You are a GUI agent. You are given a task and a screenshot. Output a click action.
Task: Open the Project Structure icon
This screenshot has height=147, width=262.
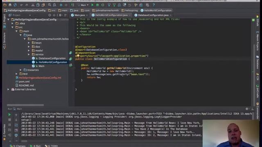tap(141, 5)
